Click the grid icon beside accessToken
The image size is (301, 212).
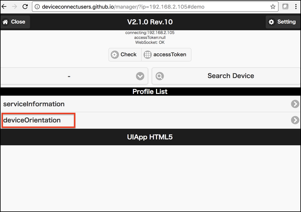[148, 55]
